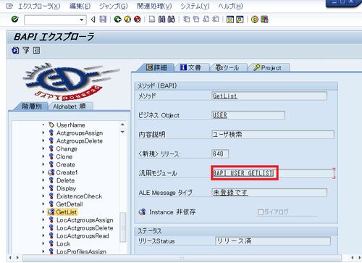Image resolution: width=362 pixels, height=263 pixels.
Task: Click the Save diskette icon in toolbar
Action: [x=103, y=20]
